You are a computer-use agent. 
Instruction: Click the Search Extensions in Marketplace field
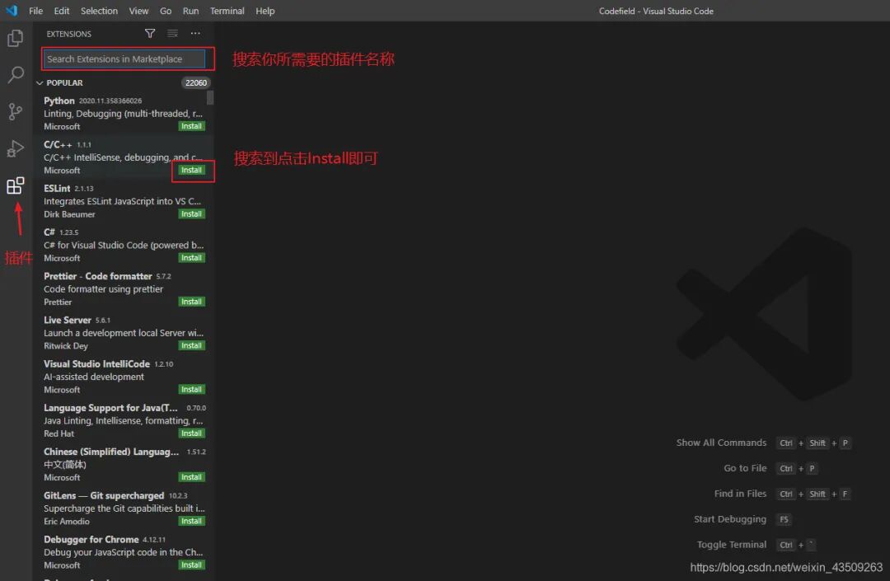pyautogui.click(x=124, y=59)
